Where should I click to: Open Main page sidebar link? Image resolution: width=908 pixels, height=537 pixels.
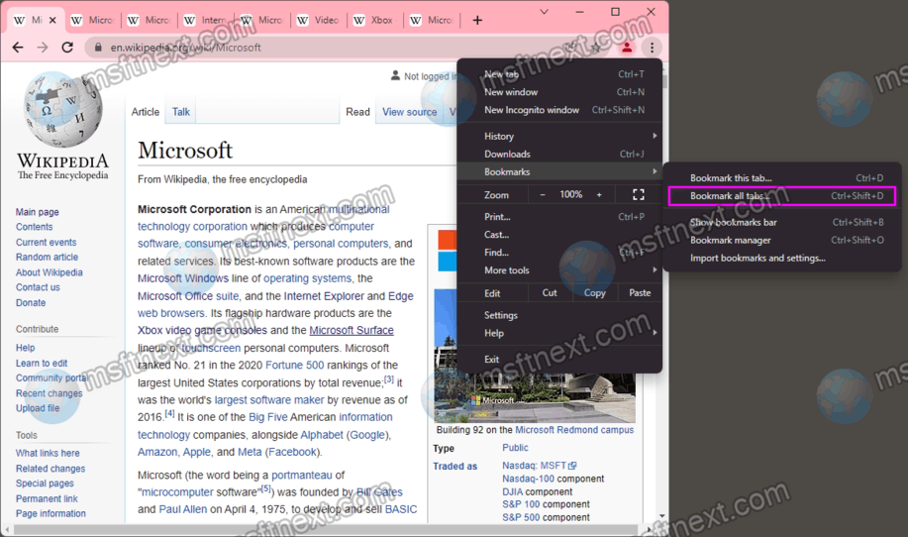(x=37, y=212)
